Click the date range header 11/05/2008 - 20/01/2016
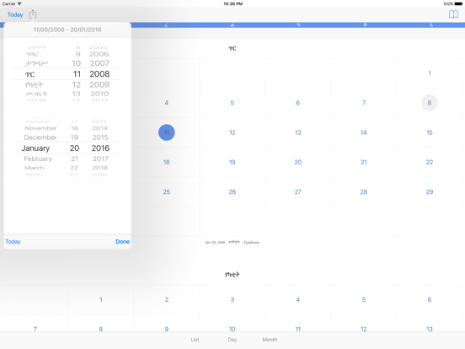465x349 pixels. 67,30
